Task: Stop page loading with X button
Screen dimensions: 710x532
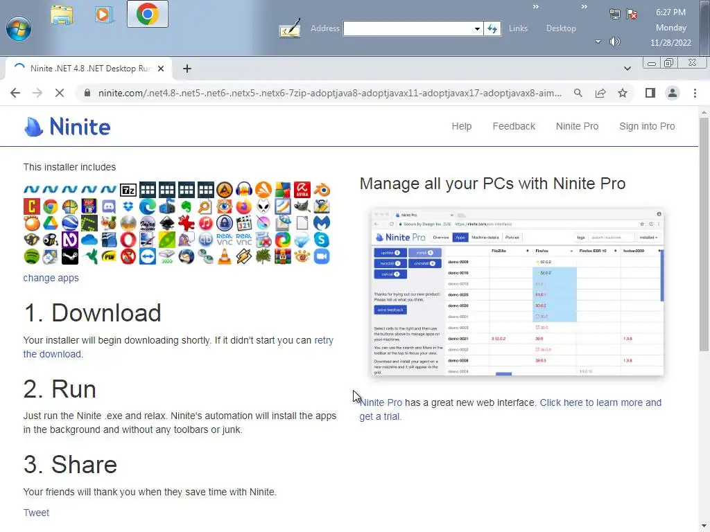Action: 60,94
